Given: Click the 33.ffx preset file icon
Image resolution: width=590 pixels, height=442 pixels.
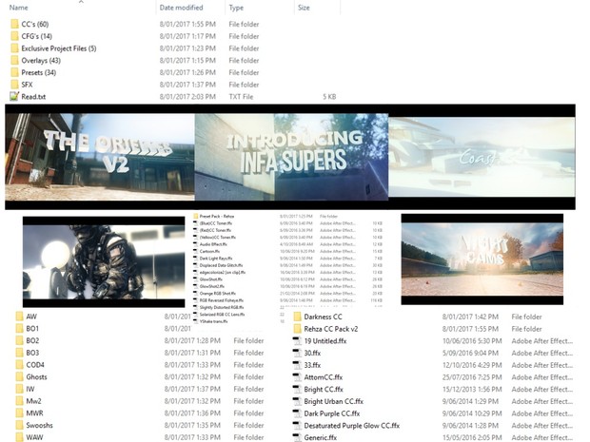Looking at the screenshot, I should pos(297,365).
